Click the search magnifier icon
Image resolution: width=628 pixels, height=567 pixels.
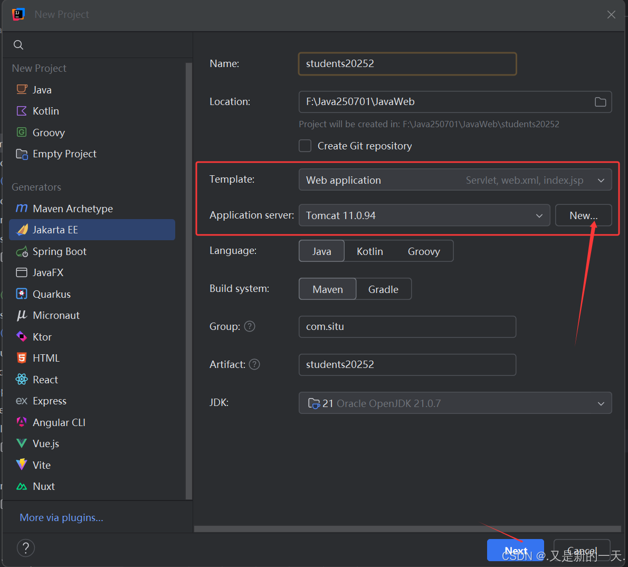(x=18, y=45)
